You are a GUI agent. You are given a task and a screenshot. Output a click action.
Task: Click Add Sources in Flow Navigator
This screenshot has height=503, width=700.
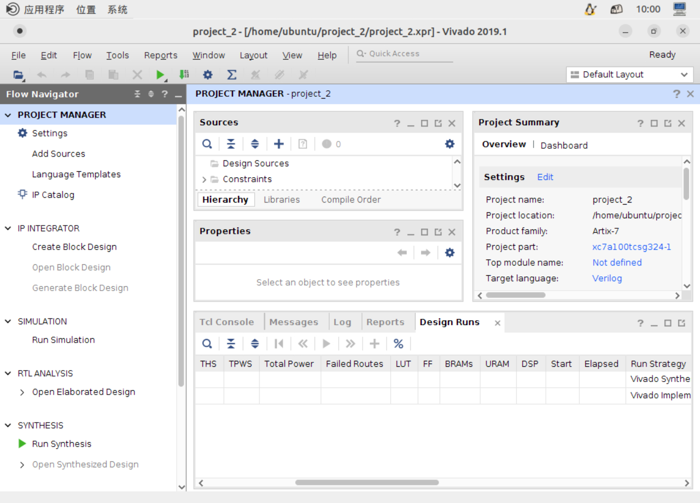pos(59,154)
